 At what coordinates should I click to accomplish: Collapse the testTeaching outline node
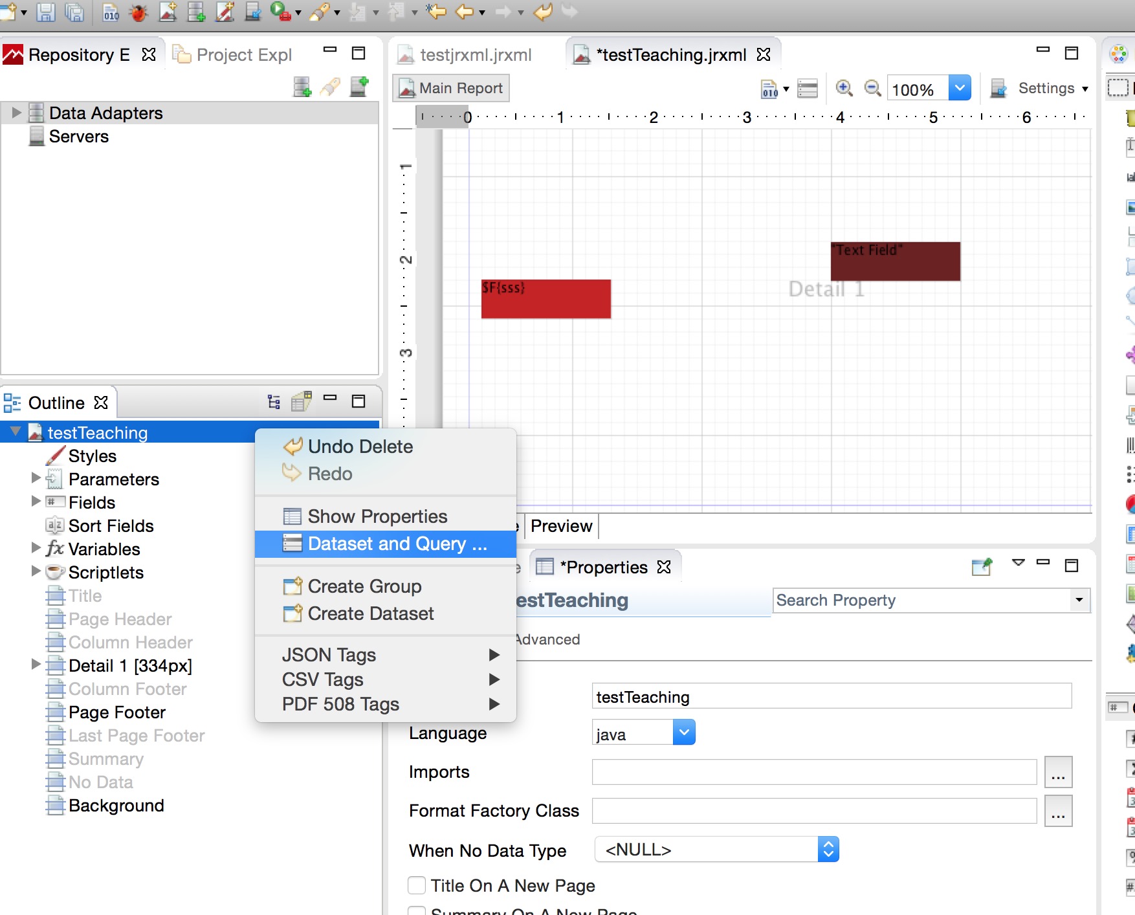(16, 432)
